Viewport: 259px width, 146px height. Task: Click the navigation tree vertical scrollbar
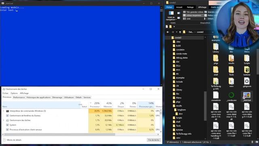(205, 106)
